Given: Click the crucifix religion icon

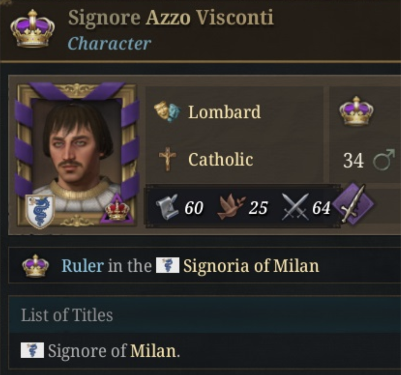Looking at the screenshot, I should point(167,160).
